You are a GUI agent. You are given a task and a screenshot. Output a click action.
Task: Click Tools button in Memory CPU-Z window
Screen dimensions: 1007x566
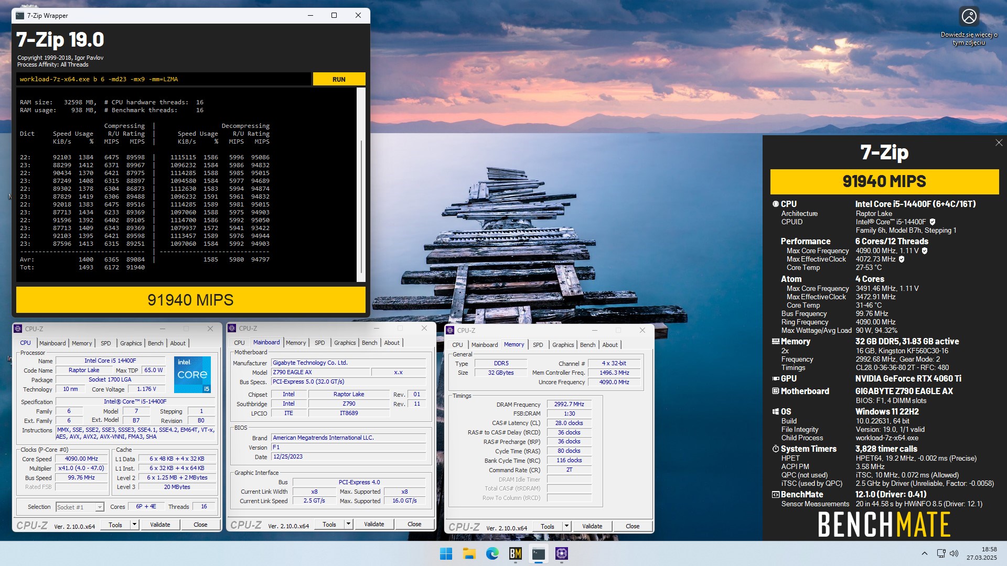click(x=547, y=526)
